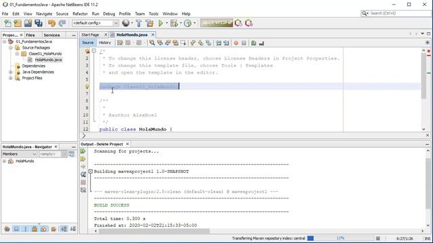Expand the HolaMundo node in Navigator
Viewport: 433px width, 243px height.
click(x=5, y=161)
